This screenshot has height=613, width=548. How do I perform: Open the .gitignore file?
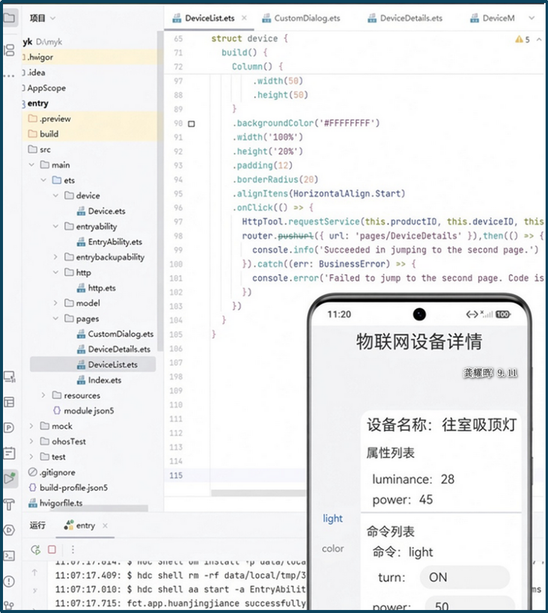tap(52, 472)
